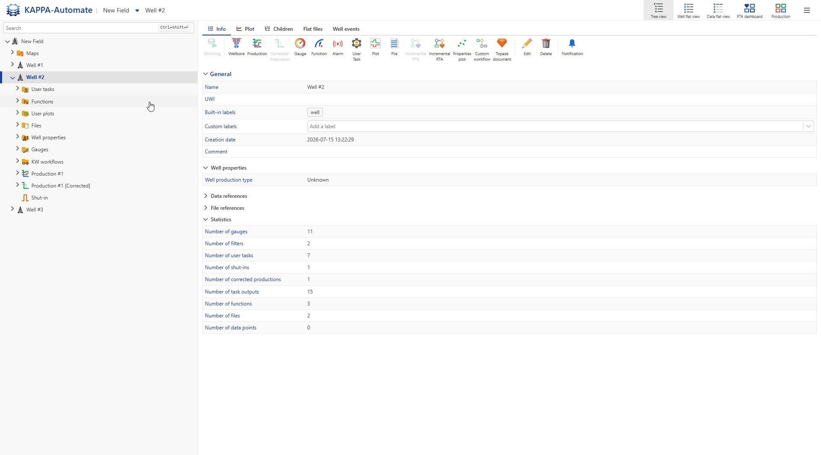
Task: Select the Files tree folder
Action: (36, 126)
